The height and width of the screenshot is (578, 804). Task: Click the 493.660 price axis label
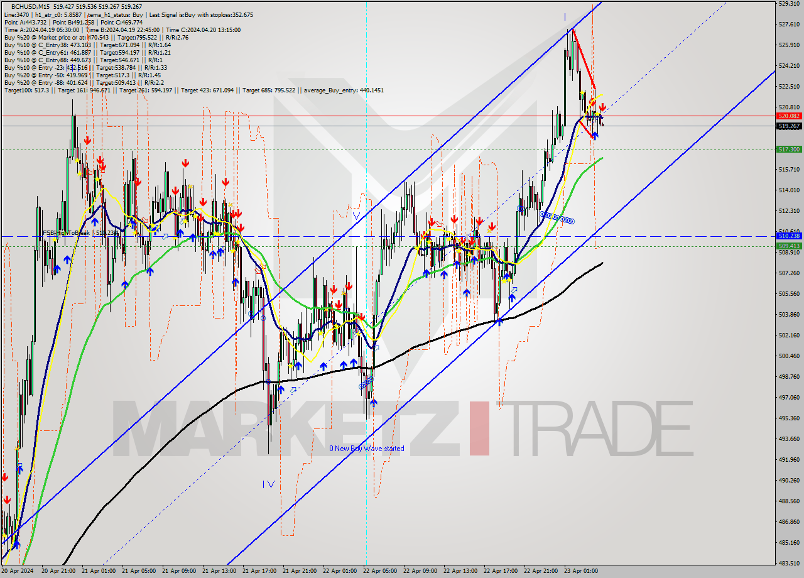coord(789,439)
